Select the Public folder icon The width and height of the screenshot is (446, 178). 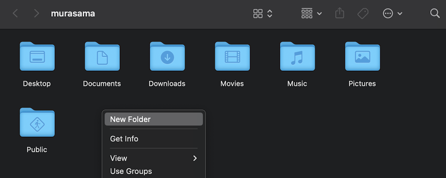[37, 123]
